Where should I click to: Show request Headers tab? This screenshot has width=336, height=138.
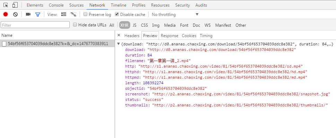(132, 36)
